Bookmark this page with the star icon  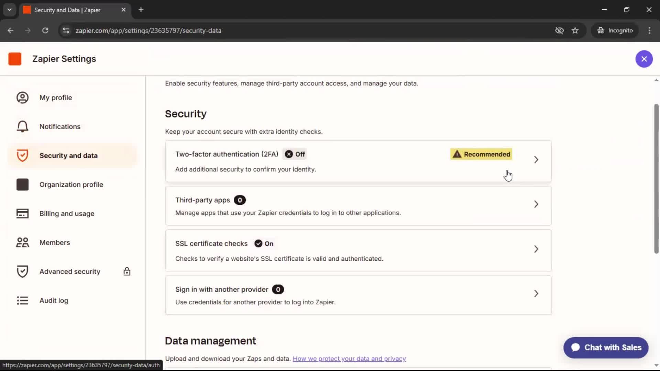575,31
